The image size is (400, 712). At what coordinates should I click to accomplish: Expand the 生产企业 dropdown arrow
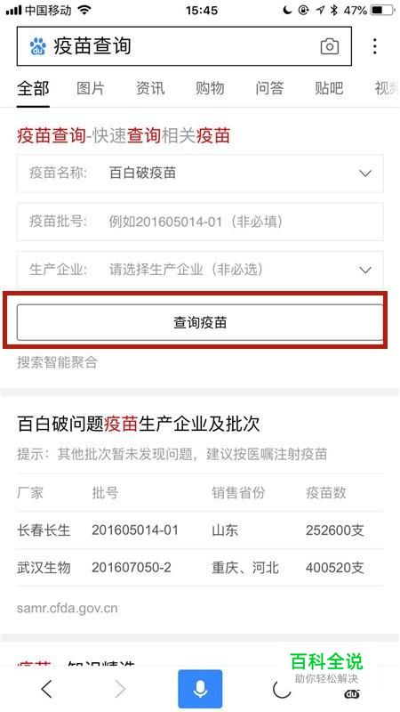(365, 271)
